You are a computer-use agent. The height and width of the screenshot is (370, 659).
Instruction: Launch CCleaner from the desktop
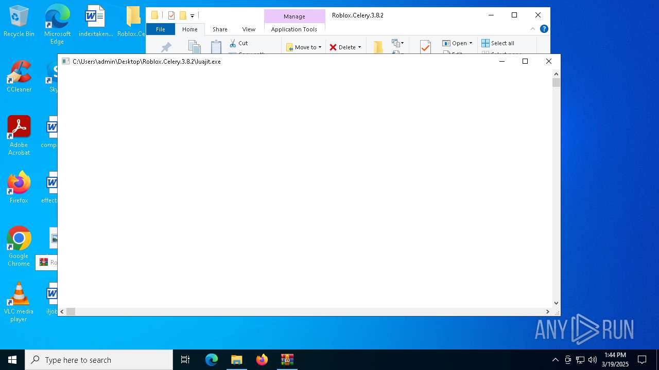[x=19, y=77]
